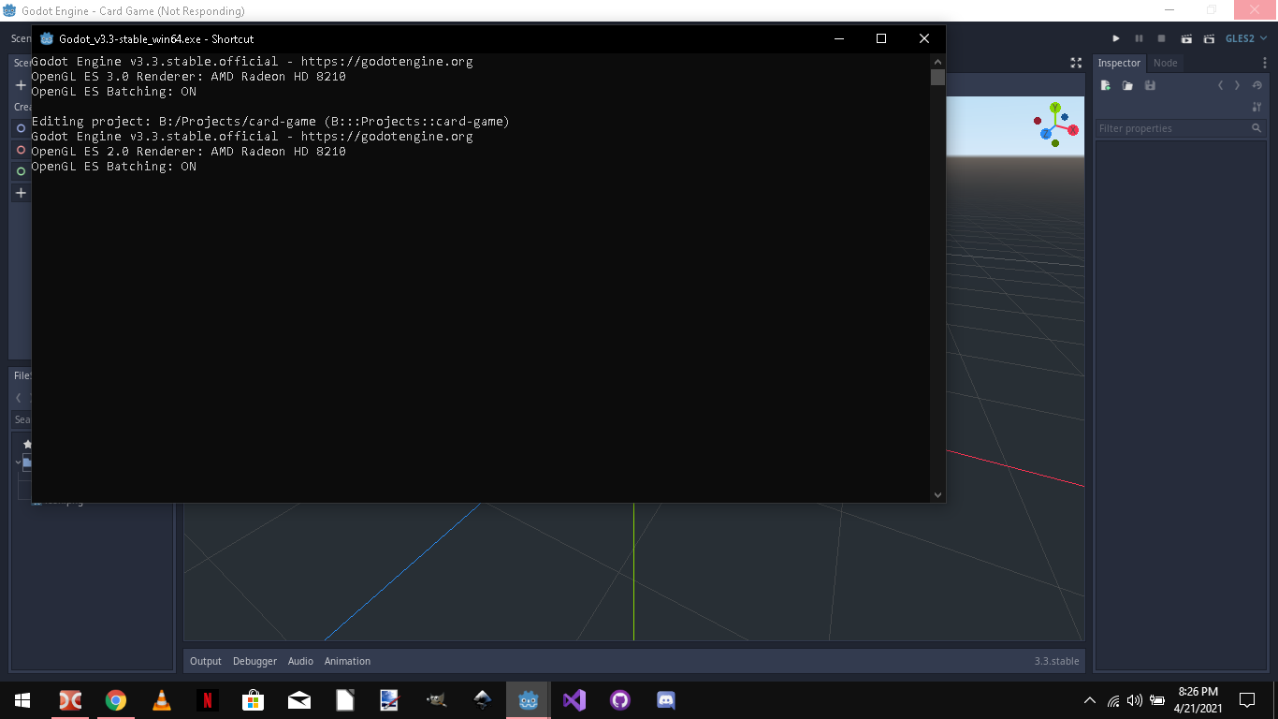
Task: Open the object history list
Action: pyautogui.click(x=1257, y=85)
